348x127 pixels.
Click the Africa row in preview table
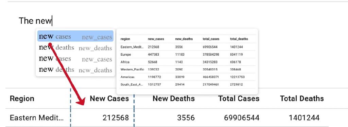click(187, 62)
